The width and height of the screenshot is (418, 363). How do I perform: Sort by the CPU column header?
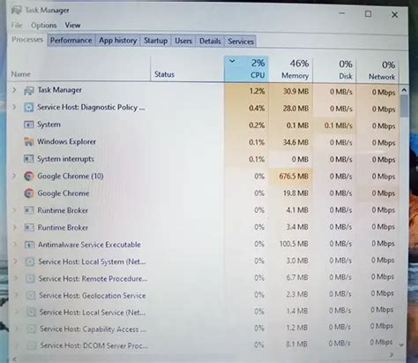[x=246, y=69]
